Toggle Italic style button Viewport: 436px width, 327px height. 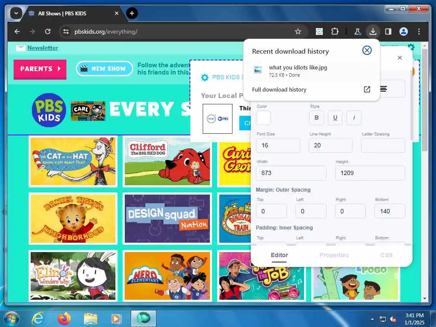pyautogui.click(x=354, y=118)
